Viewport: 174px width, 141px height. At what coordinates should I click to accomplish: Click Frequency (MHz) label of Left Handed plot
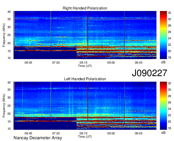coord(4,106)
